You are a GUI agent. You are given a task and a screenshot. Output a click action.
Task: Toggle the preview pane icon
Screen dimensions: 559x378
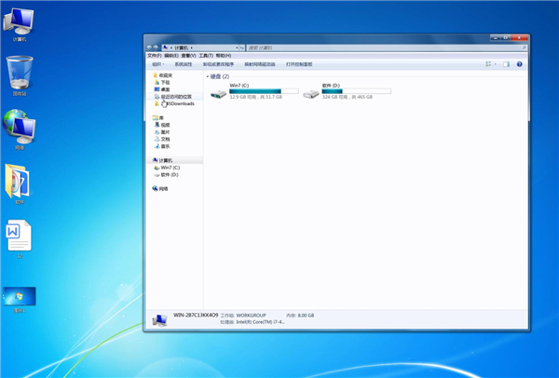click(x=506, y=64)
